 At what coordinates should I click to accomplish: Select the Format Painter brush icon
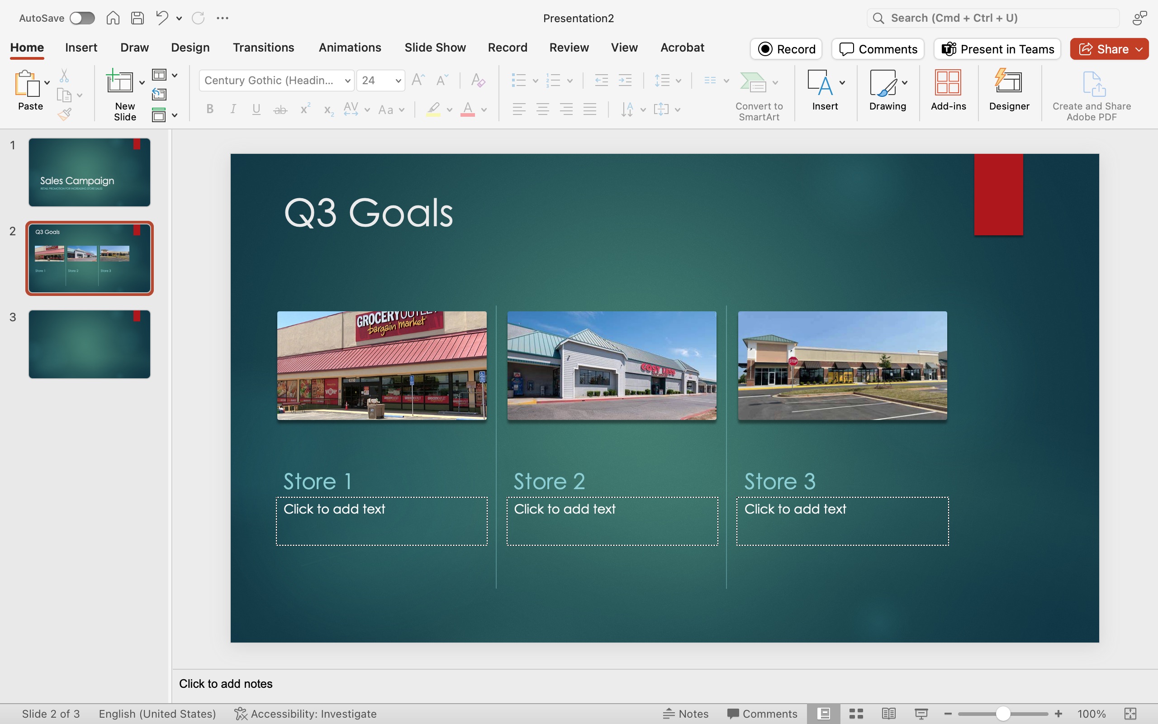(x=65, y=114)
